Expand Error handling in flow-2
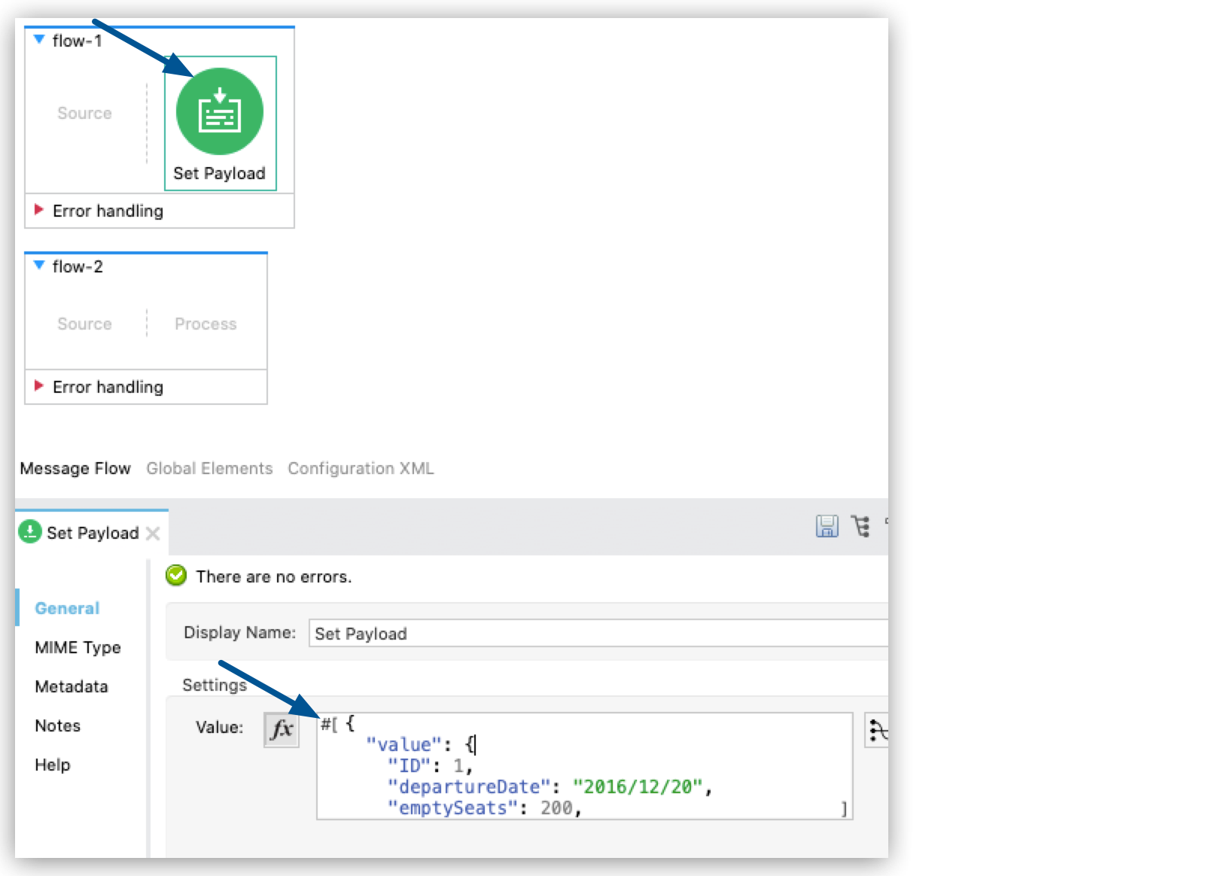 pyautogui.click(x=39, y=386)
